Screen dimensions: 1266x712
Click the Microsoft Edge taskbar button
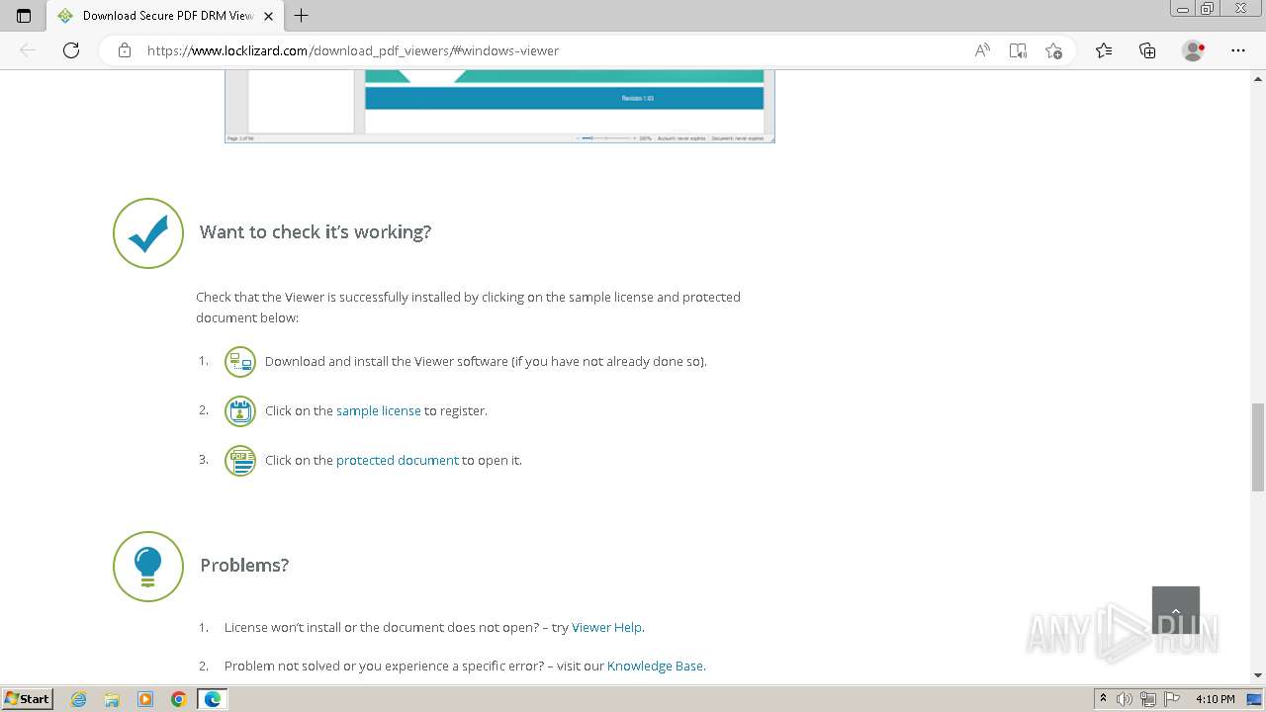[x=213, y=699]
